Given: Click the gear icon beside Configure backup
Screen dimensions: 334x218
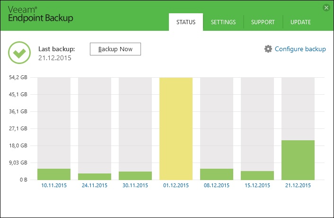Looking at the screenshot, I should [268, 49].
